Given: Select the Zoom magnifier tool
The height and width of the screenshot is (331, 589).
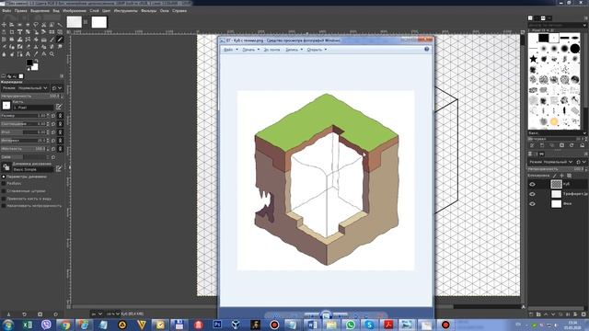Looking at the screenshot, I should tap(52, 54).
